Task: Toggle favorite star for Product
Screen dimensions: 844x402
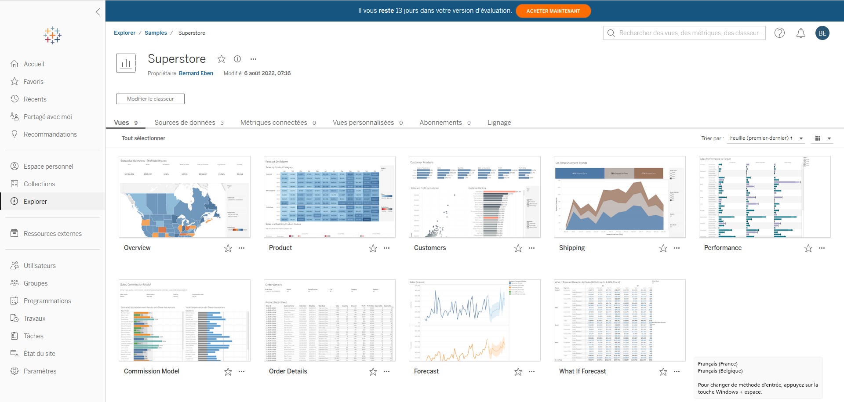Action: pyautogui.click(x=373, y=248)
